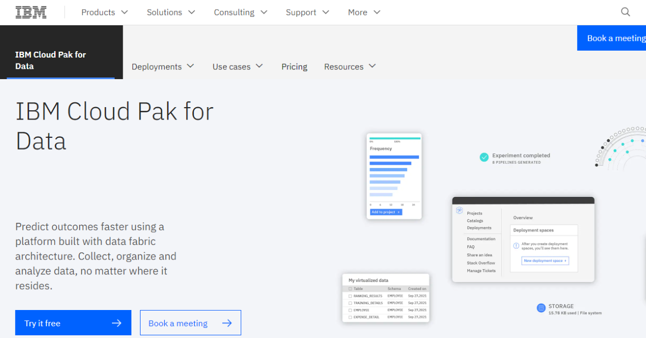The width and height of the screenshot is (646, 338).
Task: Click the teal Experiment completed checkmark icon
Action: [484, 157]
